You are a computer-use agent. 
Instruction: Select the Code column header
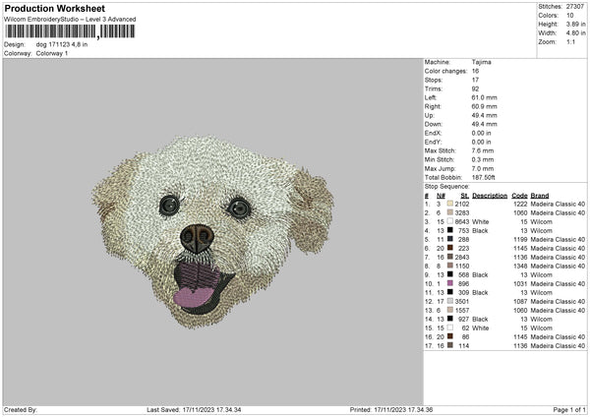tap(519, 195)
